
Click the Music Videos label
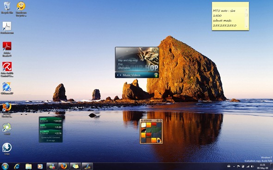click(x=131, y=75)
